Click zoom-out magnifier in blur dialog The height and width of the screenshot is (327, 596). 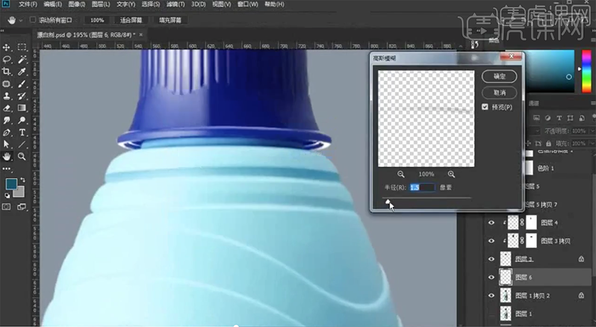(401, 174)
